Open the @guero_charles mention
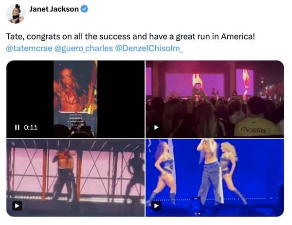Viewport: 292px width, 225px height. tap(84, 48)
